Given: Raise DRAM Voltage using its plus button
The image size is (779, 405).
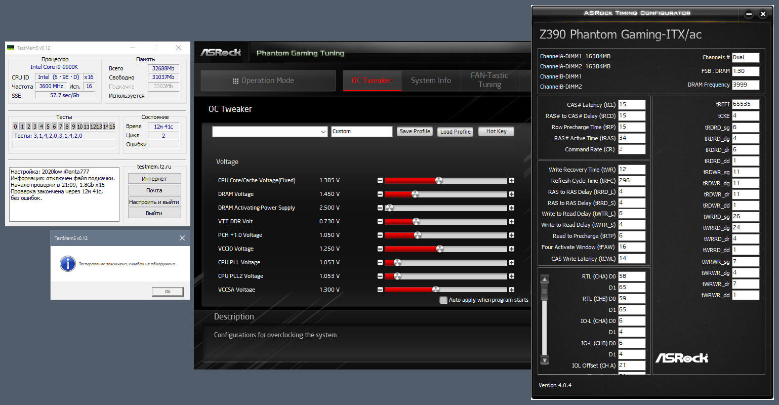Looking at the screenshot, I should point(512,194).
